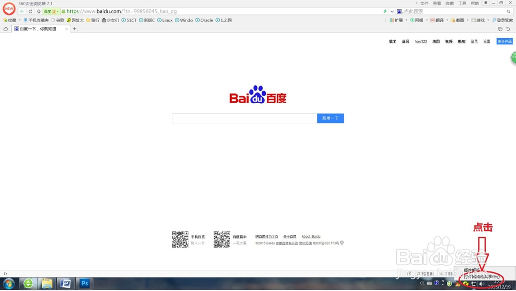
Task: Open 登录管家 login manager
Action: click(x=502, y=20)
